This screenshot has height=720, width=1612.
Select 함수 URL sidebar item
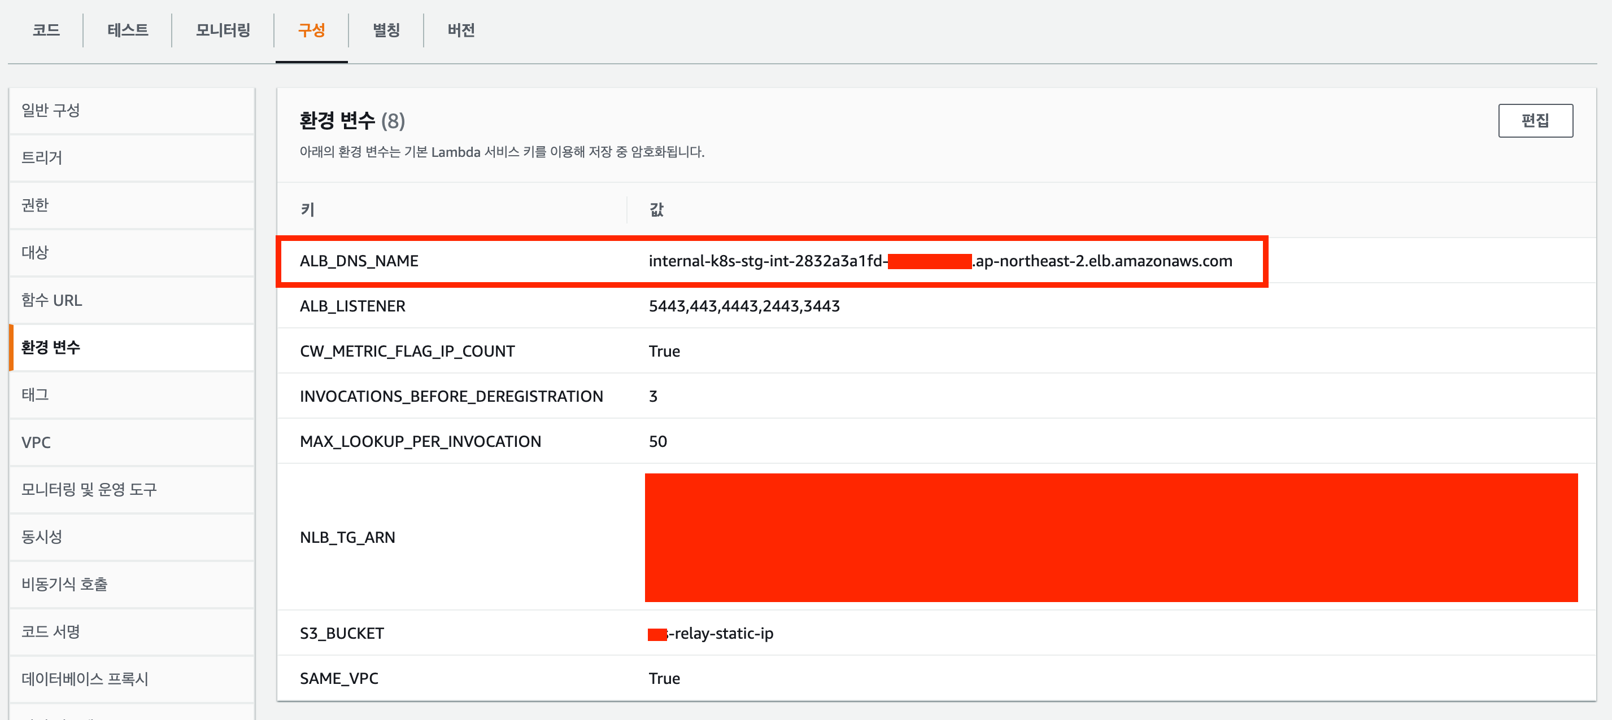[x=51, y=300]
